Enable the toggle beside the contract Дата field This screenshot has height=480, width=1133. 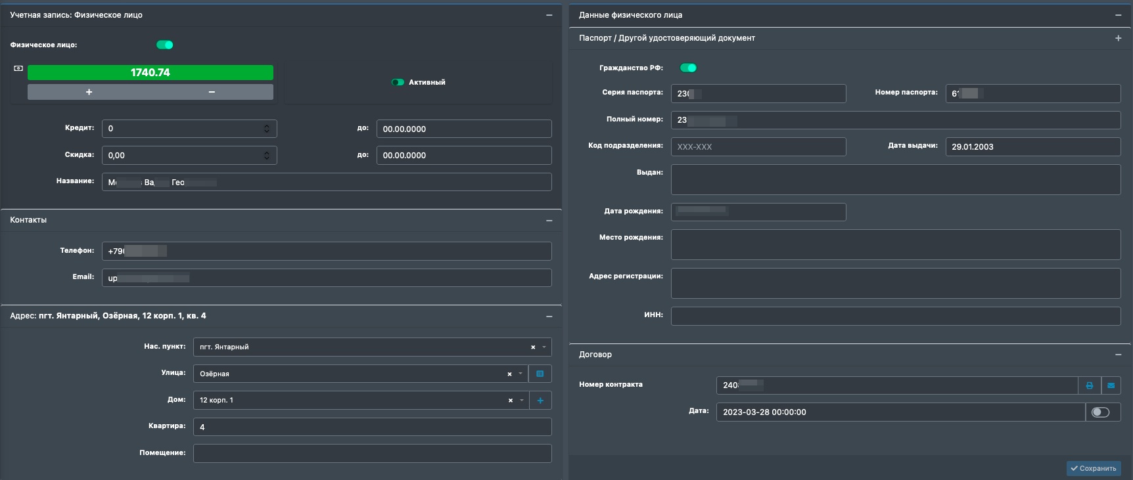coord(1100,412)
